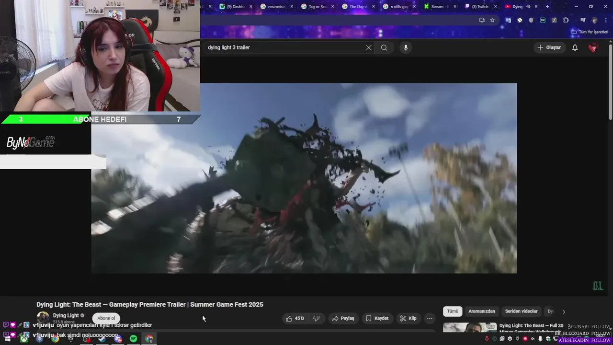Image resolution: width=613 pixels, height=345 pixels.
Task: Click the system tray microphone icon
Action: (x=540, y=339)
